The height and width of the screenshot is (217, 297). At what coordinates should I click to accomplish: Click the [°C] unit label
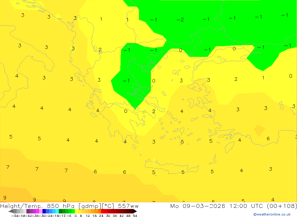(x=108, y=206)
